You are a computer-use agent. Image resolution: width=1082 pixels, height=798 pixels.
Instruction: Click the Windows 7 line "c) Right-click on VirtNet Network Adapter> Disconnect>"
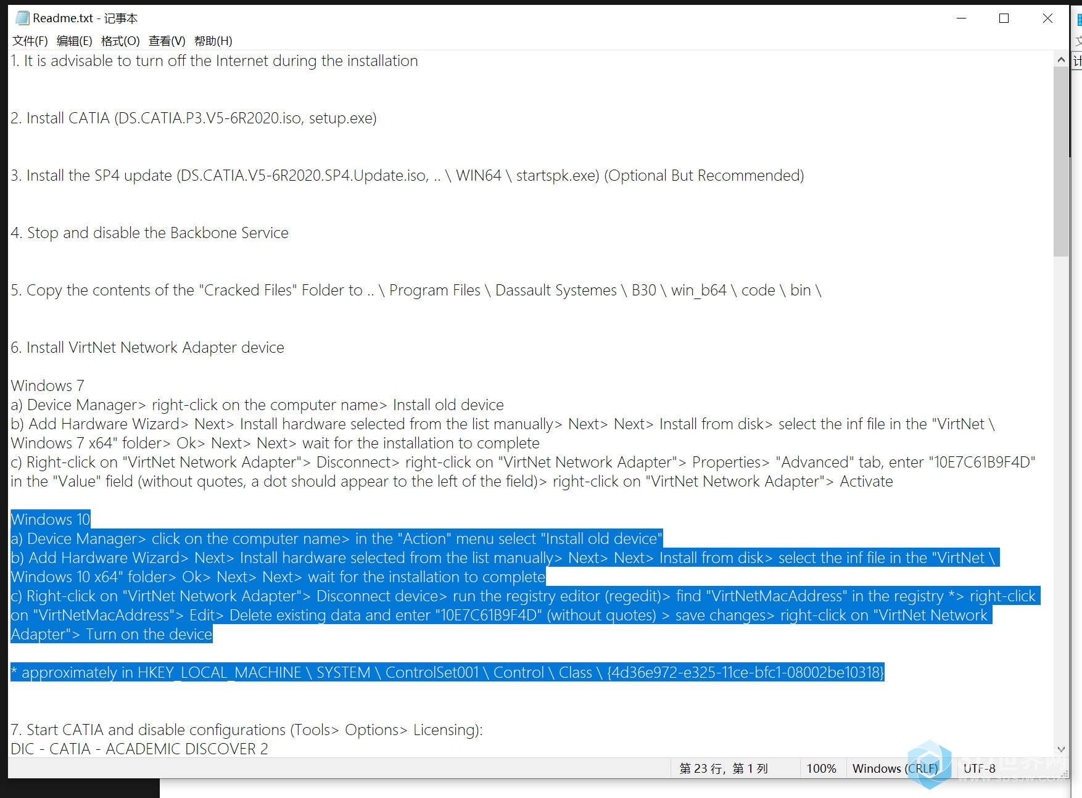coord(523,463)
